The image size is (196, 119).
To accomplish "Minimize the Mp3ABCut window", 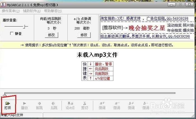I will tap(171, 5).
